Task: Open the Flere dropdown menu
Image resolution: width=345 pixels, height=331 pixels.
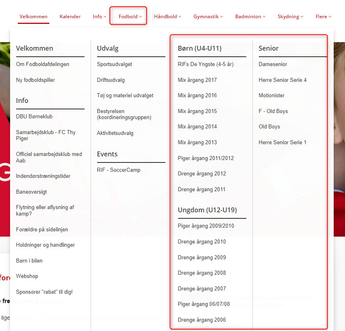Action: (323, 17)
